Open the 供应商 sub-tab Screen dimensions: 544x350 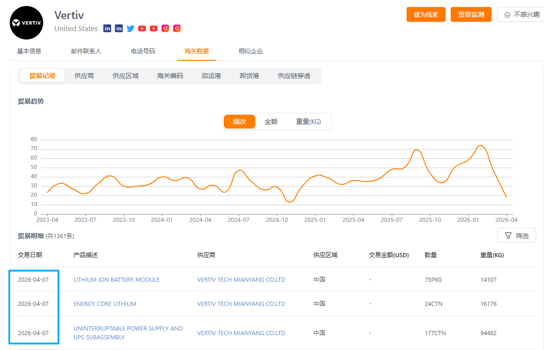point(84,76)
